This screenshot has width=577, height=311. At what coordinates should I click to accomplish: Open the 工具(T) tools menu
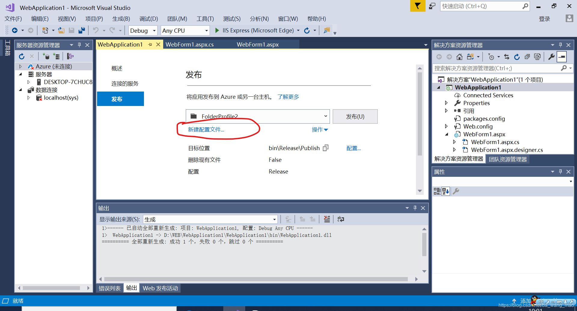pyautogui.click(x=205, y=19)
